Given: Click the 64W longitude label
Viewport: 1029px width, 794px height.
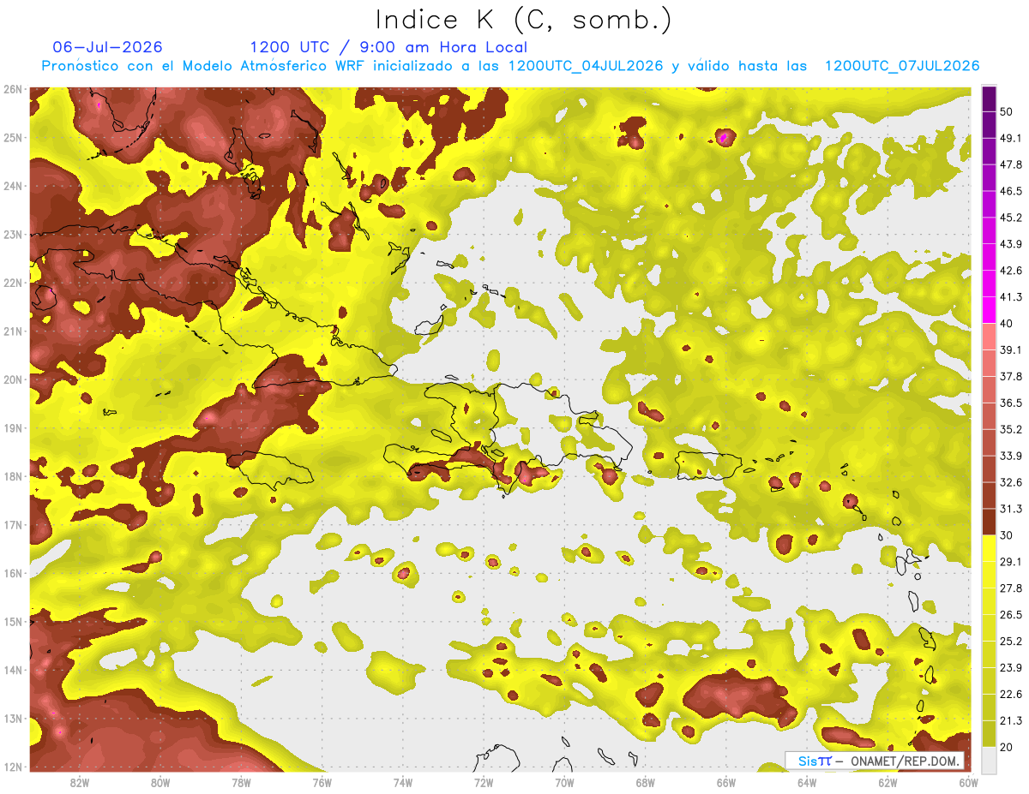Looking at the screenshot, I should coord(807,782).
